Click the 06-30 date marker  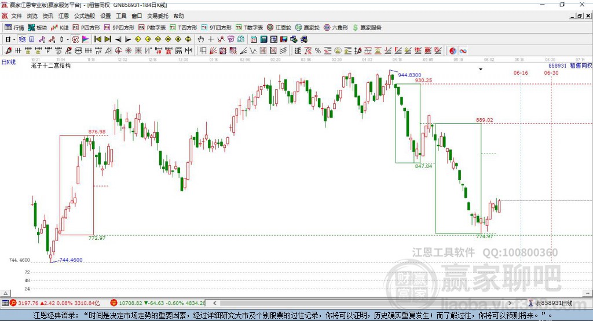pyautogui.click(x=551, y=73)
